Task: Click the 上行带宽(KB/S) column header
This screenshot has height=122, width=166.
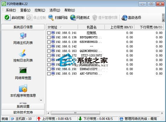Action: tap(120, 27)
